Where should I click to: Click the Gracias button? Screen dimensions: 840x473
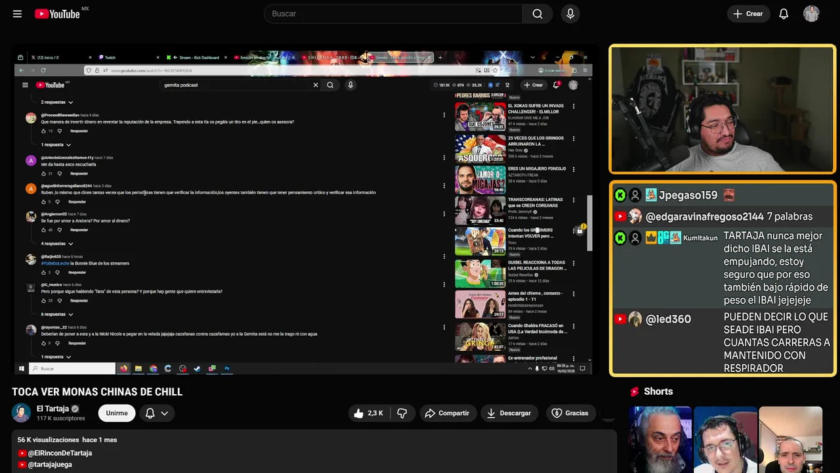pyautogui.click(x=570, y=413)
